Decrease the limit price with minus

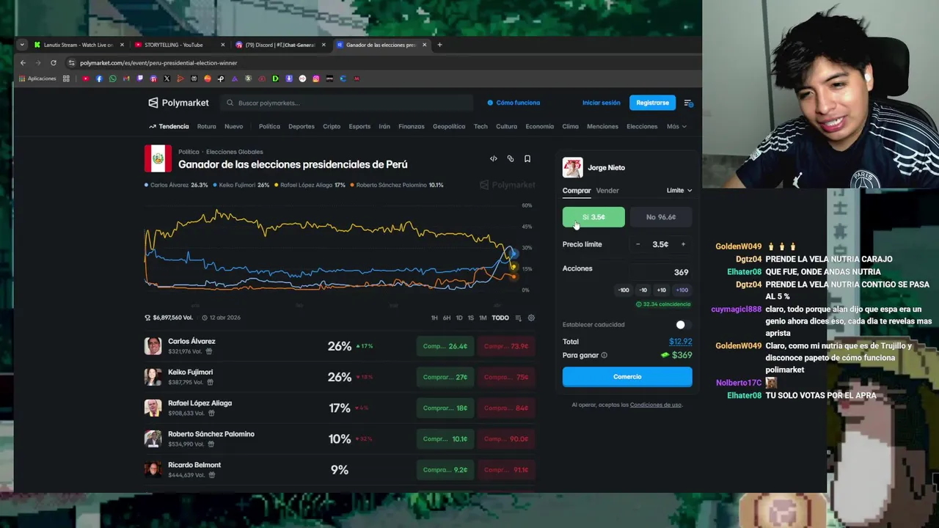tap(637, 244)
